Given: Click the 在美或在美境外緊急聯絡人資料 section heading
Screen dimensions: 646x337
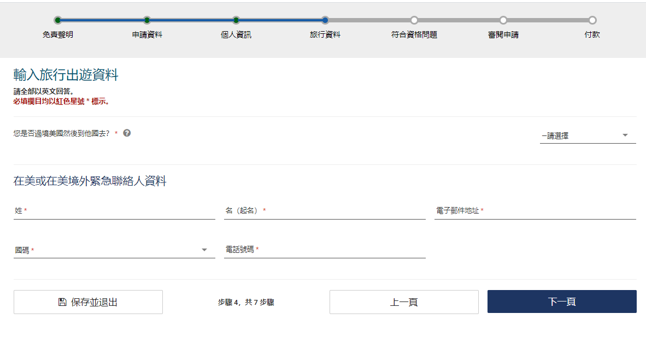Looking at the screenshot, I should coord(90,181).
